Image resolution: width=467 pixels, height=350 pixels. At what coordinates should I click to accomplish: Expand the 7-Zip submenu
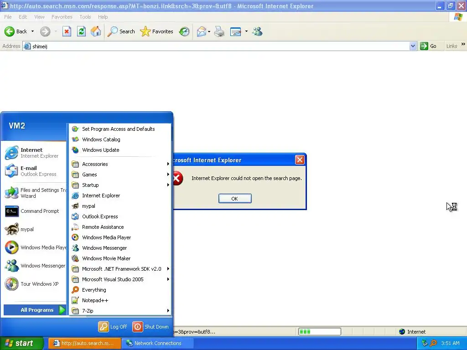(x=120, y=311)
